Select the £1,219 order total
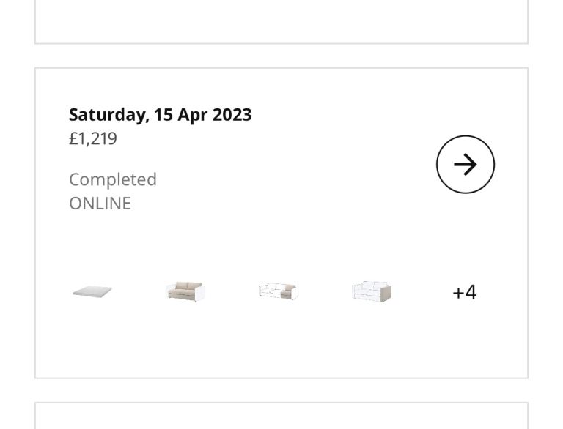563x429 pixels. (93, 138)
